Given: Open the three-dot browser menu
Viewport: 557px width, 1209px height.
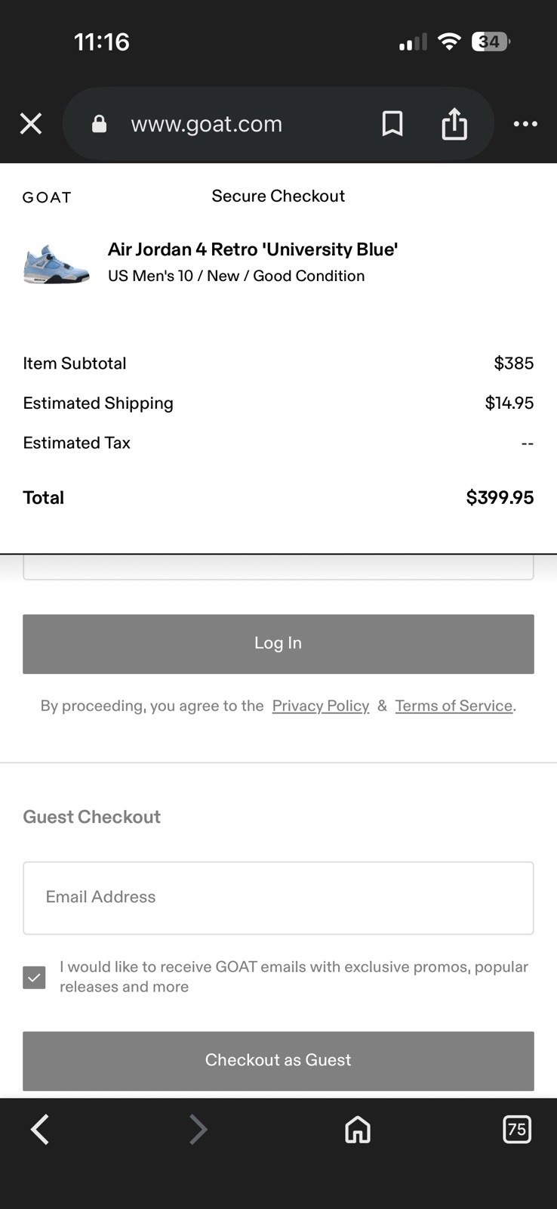Looking at the screenshot, I should (x=525, y=124).
